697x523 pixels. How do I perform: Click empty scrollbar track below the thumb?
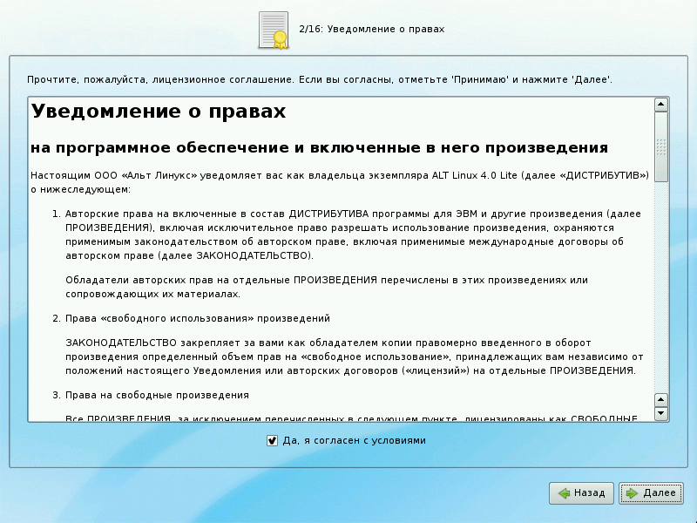point(661,288)
